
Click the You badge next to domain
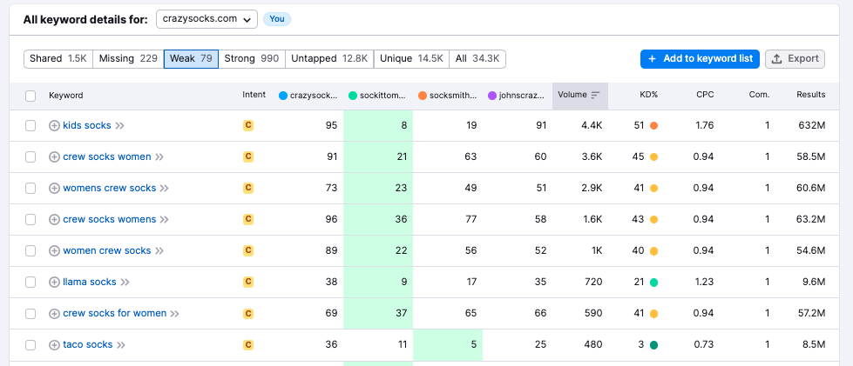(x=277, y=19)
